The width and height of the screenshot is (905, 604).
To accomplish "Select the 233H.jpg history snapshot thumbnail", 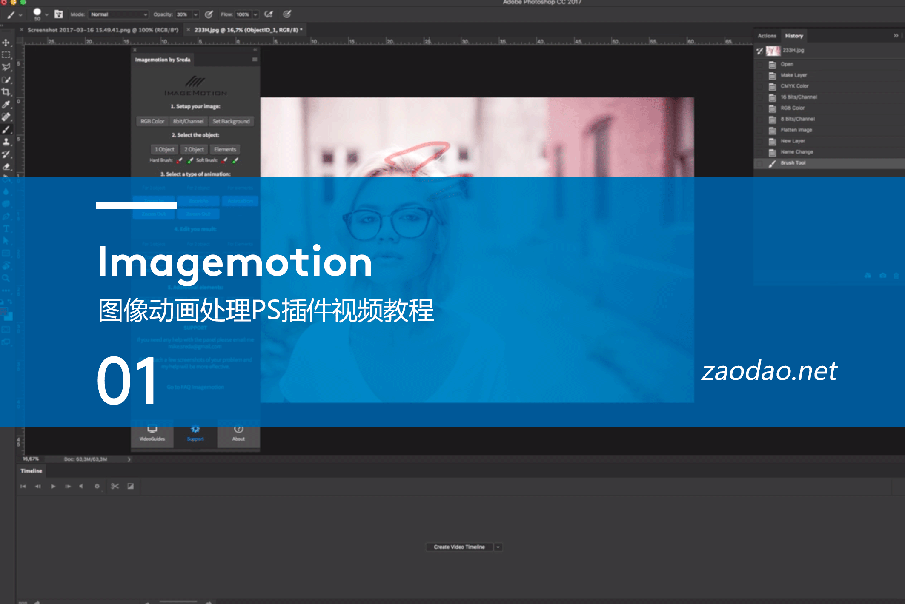I will [x=773, y=51].
